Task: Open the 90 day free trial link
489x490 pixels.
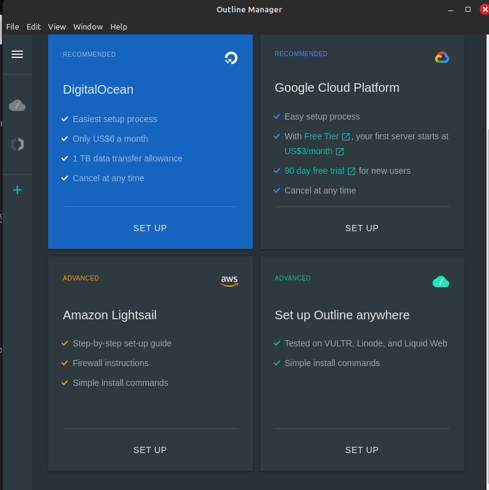Action: pos(319,171)
